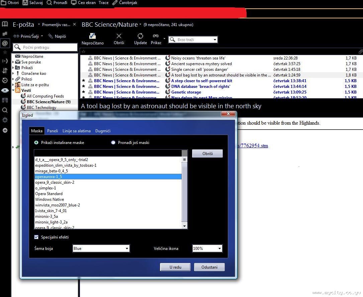Click the Update refresh icon
Image resolution: width=363 pixels, height=297 pixels.
point(140,36)
